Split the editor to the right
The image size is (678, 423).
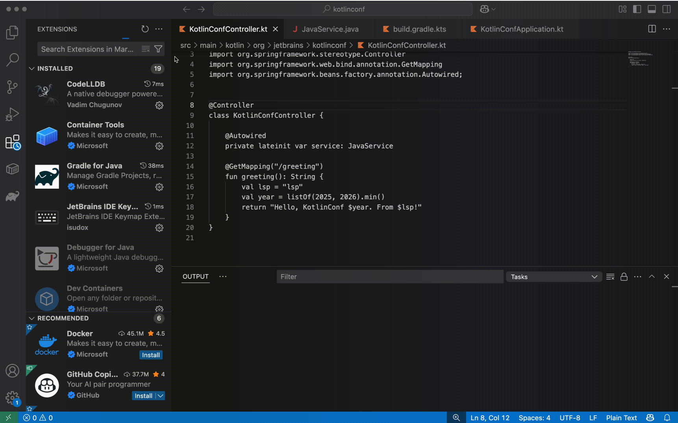tap(652, 29)
